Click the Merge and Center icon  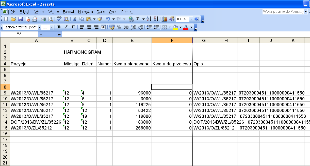click(x=103, y=27)
